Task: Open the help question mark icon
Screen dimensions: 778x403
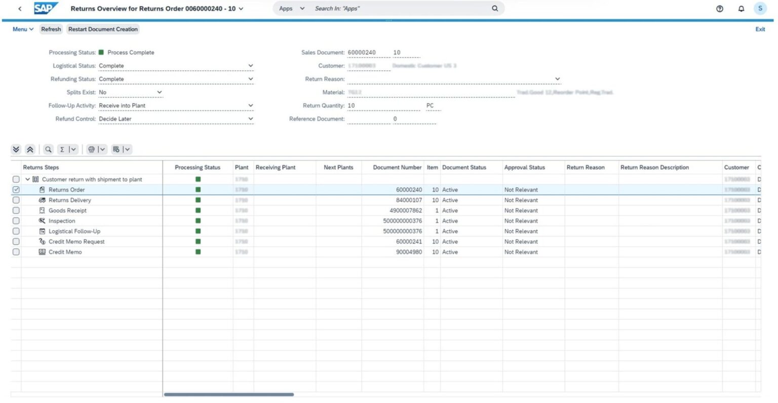Action: (720, 9)
